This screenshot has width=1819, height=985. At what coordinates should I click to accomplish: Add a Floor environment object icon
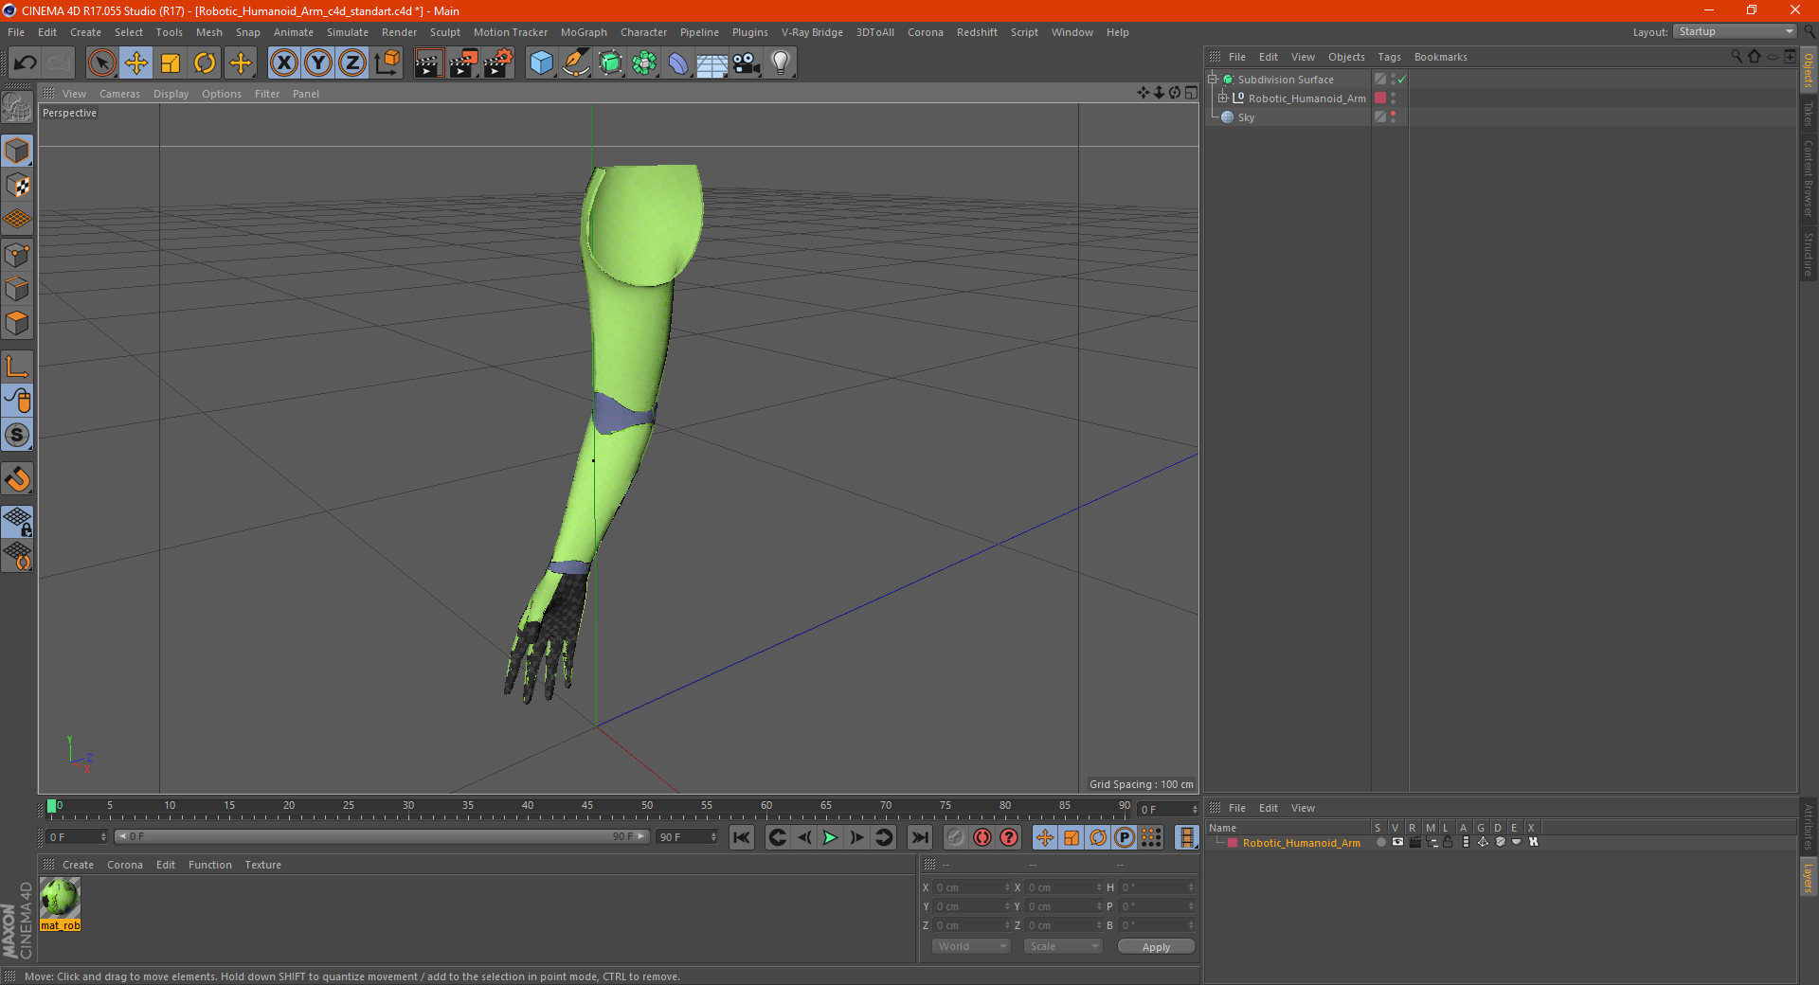[x=711, y=63]
